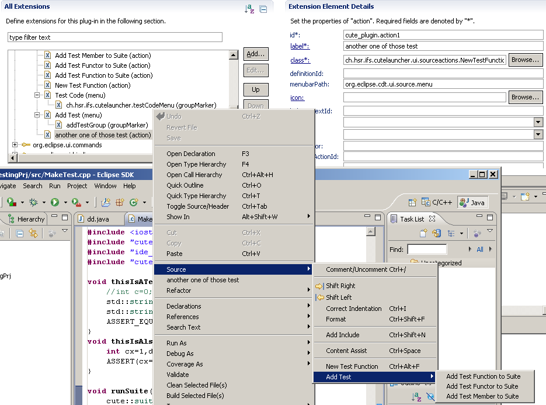Open Debug button dropdown arrow
Viewport: 546px width, 405px height.
click(x=44, y=202)
